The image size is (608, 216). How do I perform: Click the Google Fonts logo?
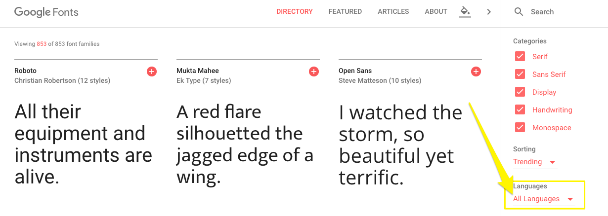tap(46, 12)
